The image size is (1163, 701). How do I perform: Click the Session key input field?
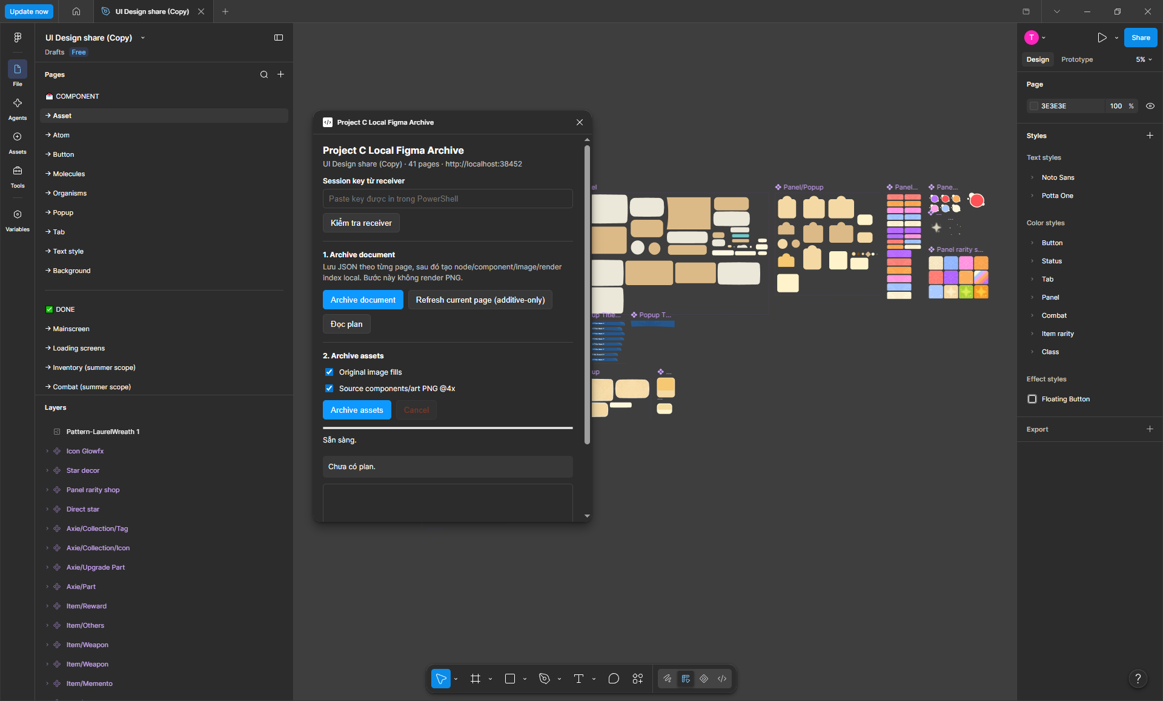click(x=448, y=199)
